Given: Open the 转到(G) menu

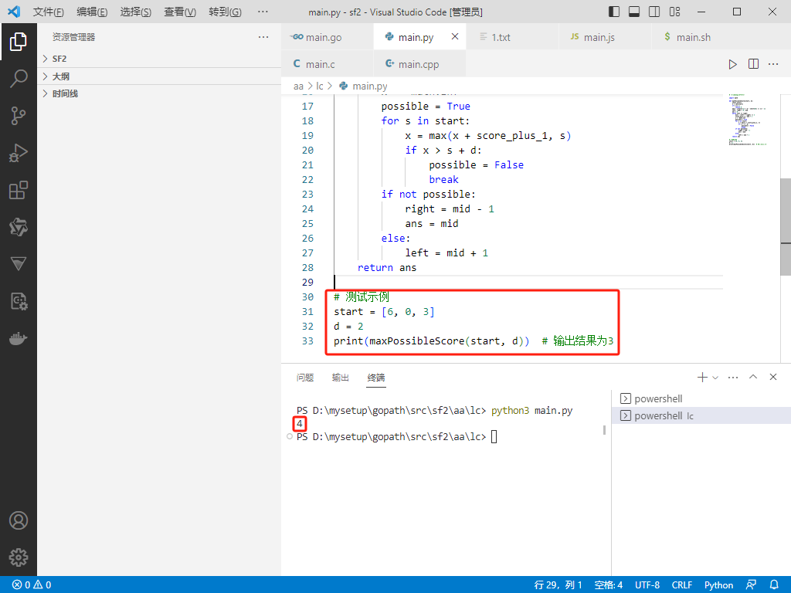Looking at the screenshot, I should [x=225, y=12].
